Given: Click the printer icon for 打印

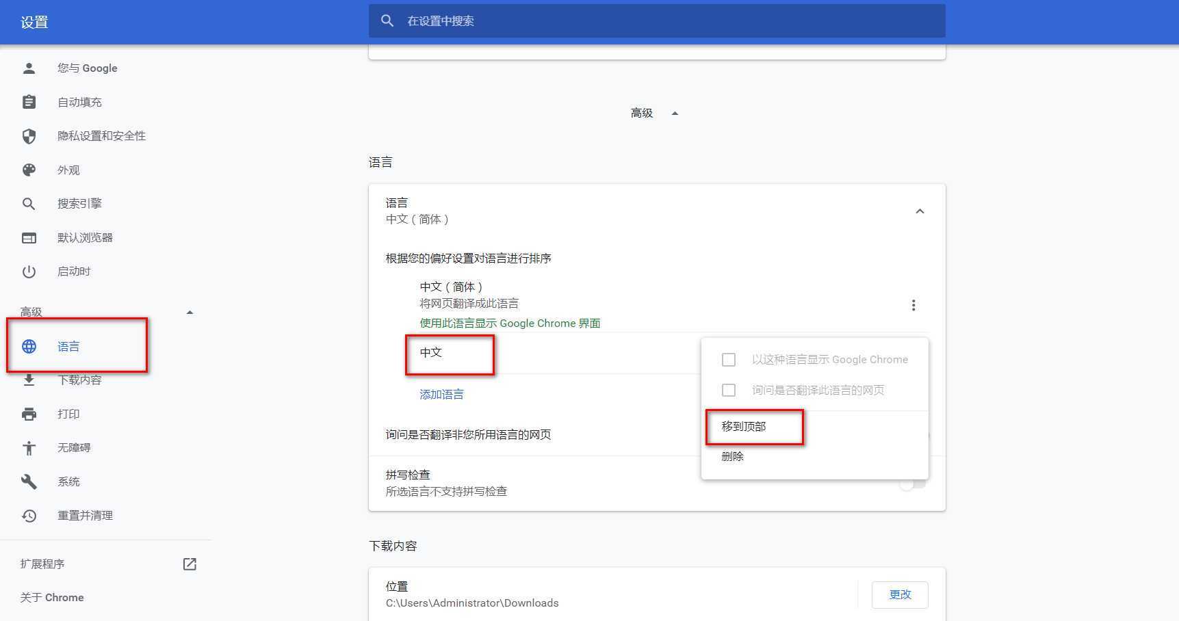Looking at the screenshot, I should (x=29, y=414).
